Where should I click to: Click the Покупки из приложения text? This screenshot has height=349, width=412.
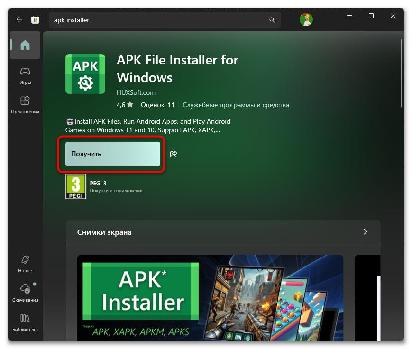[x=117, y=191]
